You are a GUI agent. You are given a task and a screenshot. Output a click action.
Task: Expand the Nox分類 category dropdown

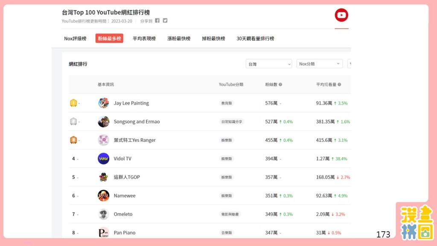(320, 64)
